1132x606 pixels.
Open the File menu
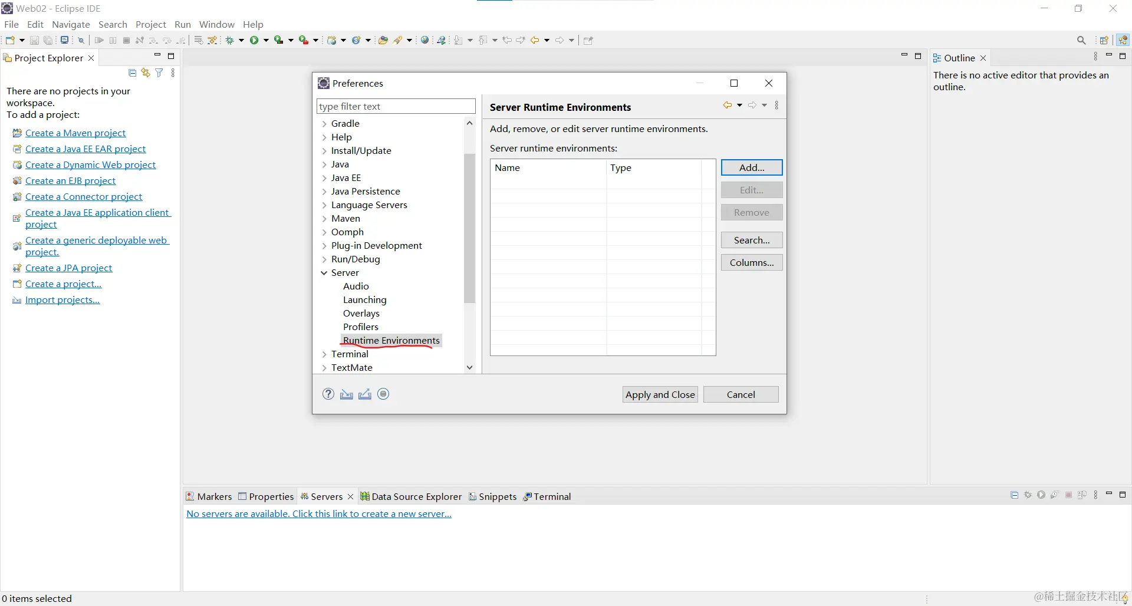pos(11,24)
